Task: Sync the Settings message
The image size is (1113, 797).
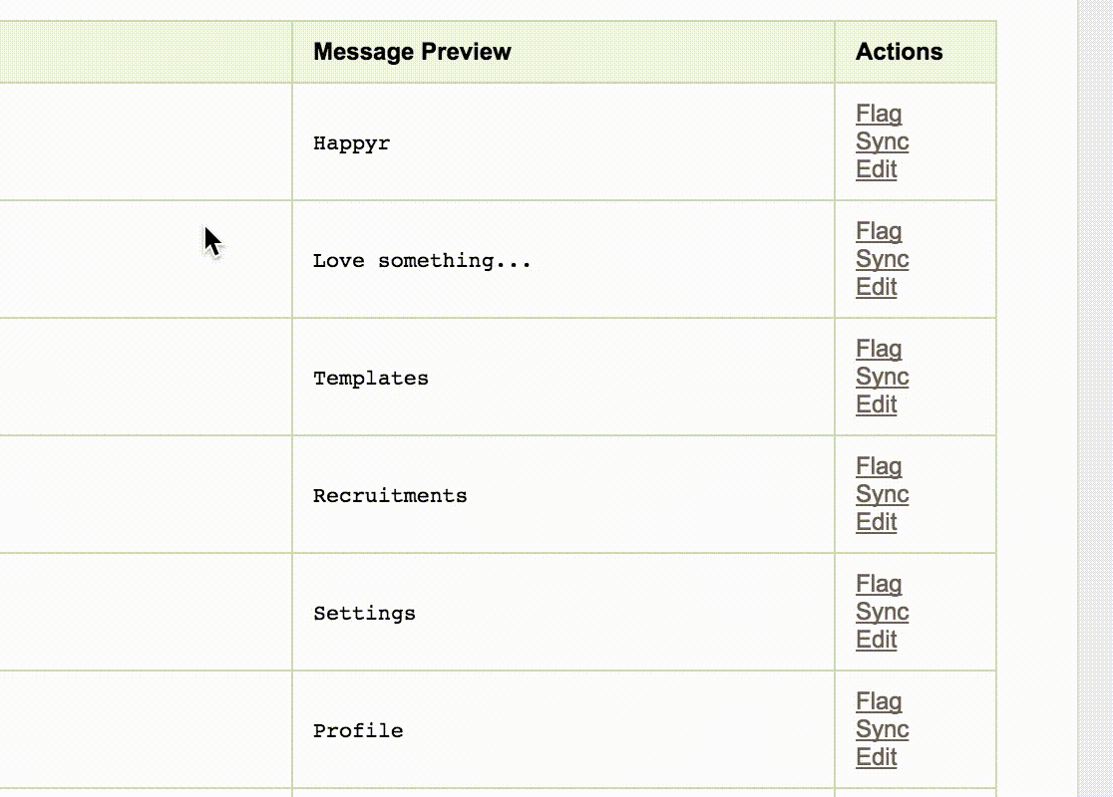Action: pos(882,613)
